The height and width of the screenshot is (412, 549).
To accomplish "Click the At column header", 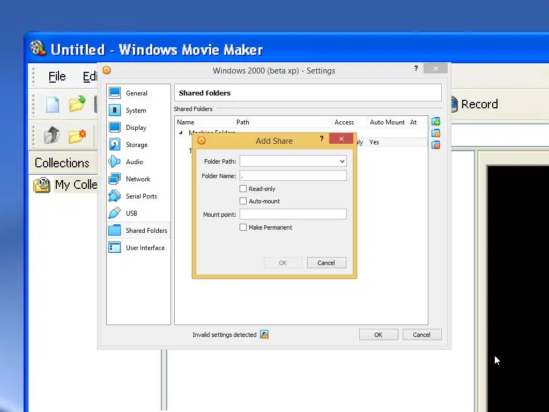I will click(x=418, y=122).
